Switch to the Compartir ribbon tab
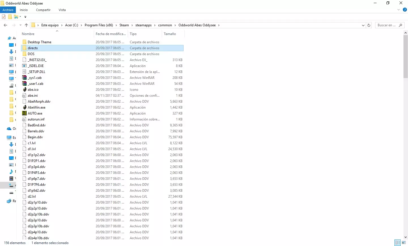 pyautogui.click(x=43, y=10)
